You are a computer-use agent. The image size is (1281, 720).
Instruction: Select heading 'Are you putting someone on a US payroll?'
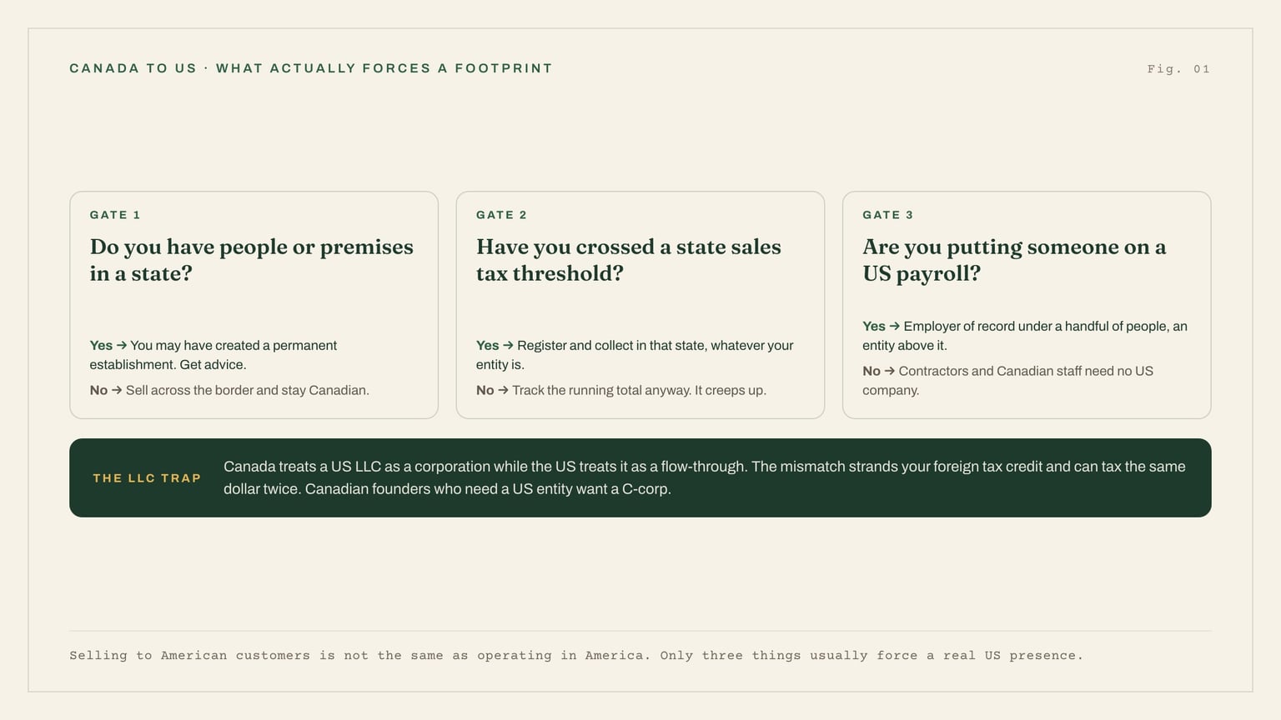pos(1014,260)
